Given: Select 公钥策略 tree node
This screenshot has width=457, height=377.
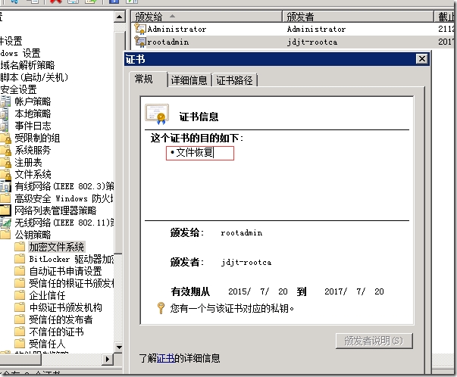Looking at the screenshot, I should click(33, 235).
